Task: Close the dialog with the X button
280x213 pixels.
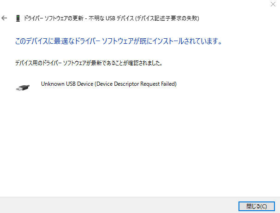Action: pos(273,4)
